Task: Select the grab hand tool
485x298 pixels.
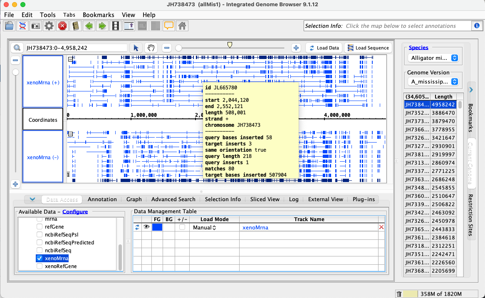Action: click(x=151, y=48)
